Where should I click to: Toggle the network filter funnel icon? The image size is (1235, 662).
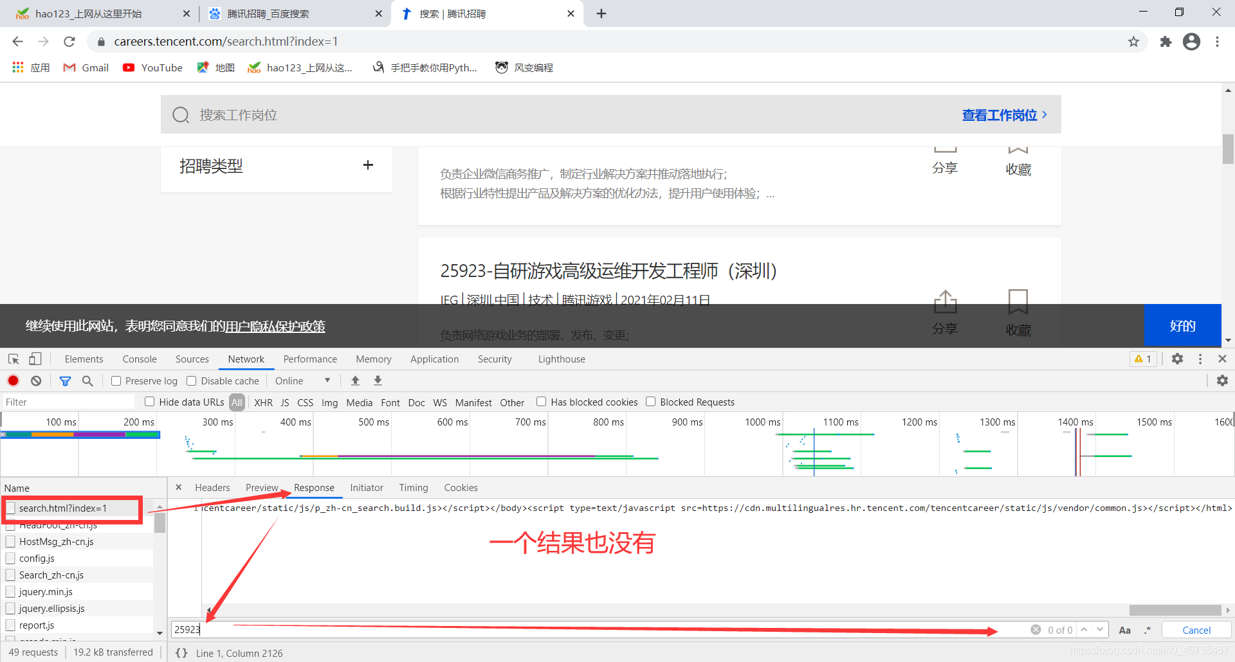click(x=65, y=380)
